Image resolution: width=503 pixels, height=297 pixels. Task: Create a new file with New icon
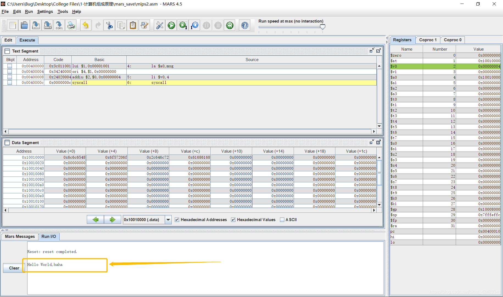pyautogui.click(x=13, y=26)
